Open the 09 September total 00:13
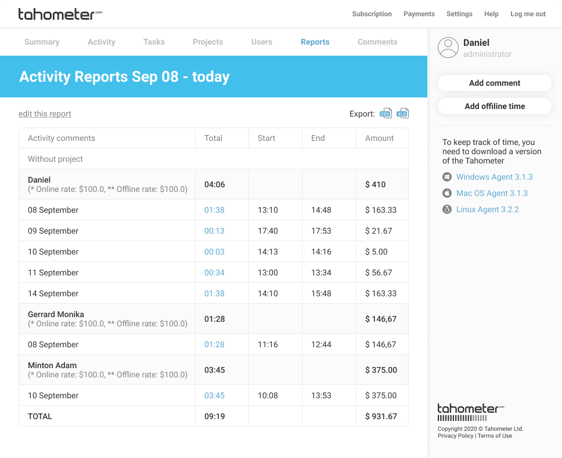562x458 pixels. click(x=214, y=231)
